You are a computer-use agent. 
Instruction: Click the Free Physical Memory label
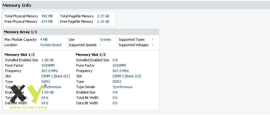coord(21,21)
